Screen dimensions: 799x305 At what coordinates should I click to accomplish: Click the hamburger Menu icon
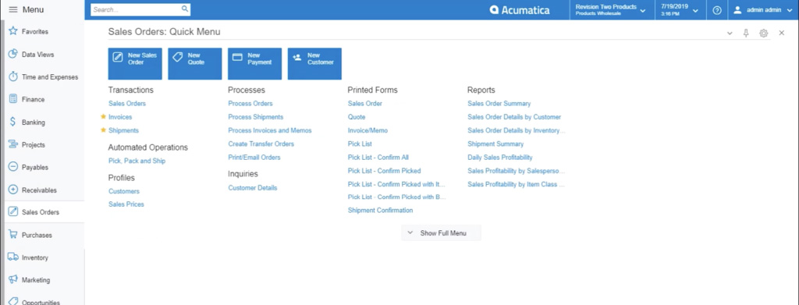click(x=13, y=9)
